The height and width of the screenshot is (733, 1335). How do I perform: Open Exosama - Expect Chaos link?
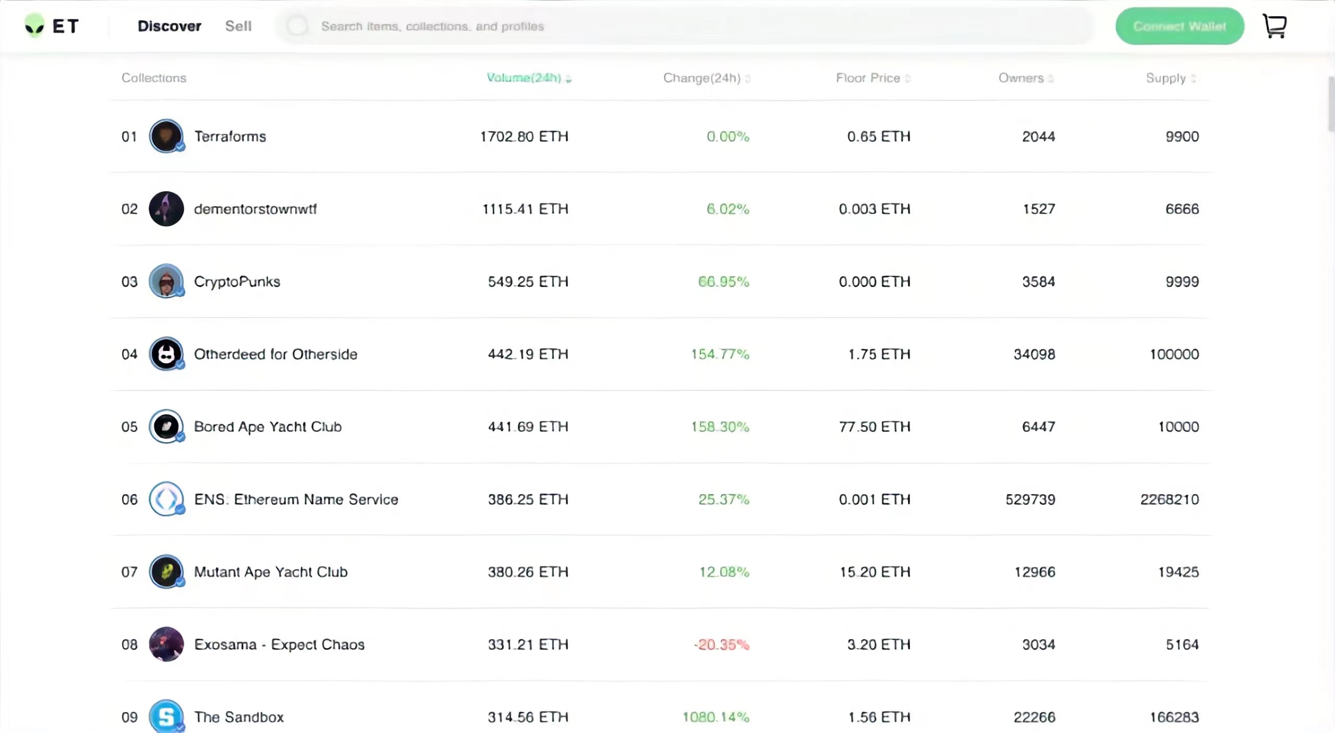(x=280, y=644)
